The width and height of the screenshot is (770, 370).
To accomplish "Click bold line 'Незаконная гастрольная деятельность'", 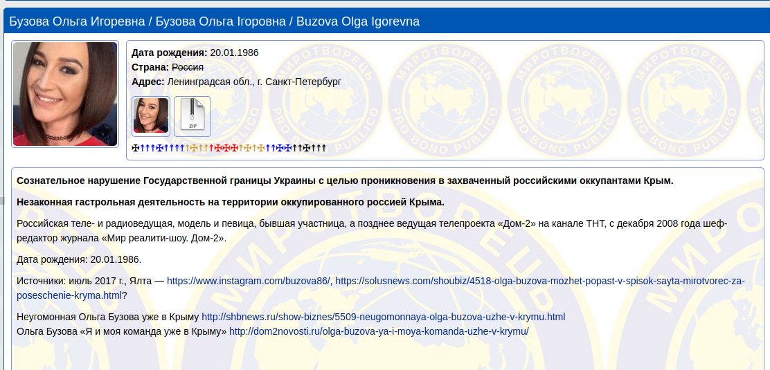I will point(231,202).
